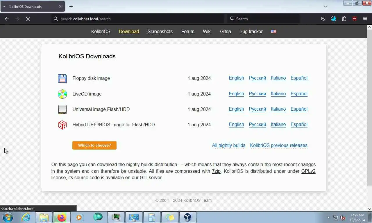Click the browser back arrow
The height and width of the screenshot is (223, 372).
[x=7, y=19]
